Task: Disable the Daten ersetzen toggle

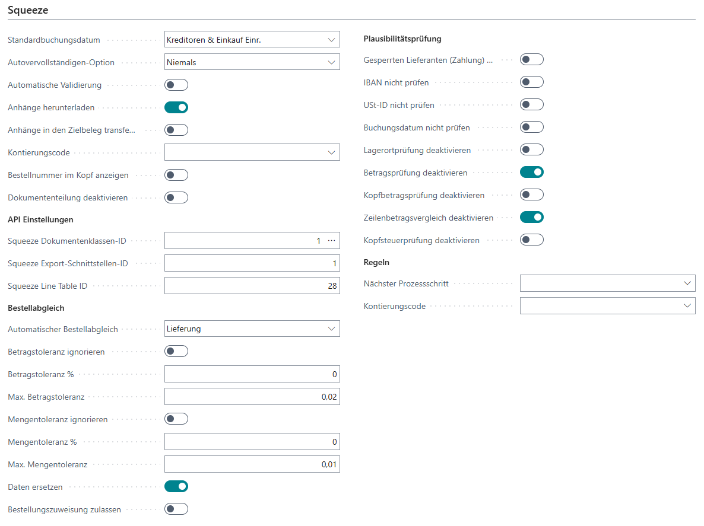Action: [x=176, y=486]
